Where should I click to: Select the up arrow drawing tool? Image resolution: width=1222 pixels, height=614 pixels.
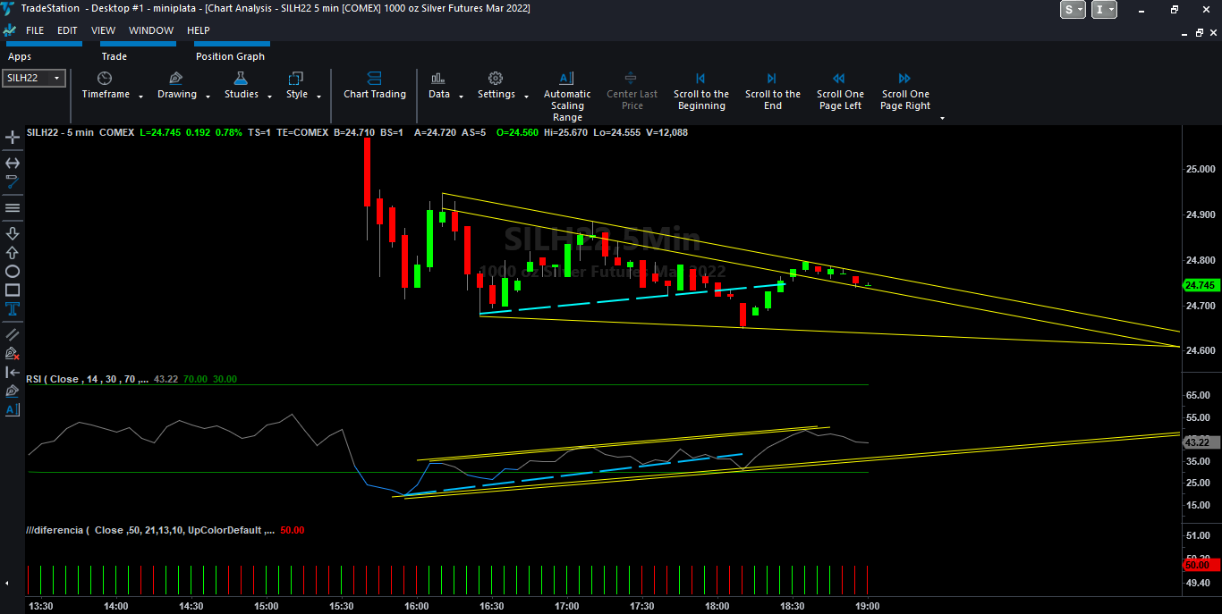pyautogui.click(x=13, y=253)
